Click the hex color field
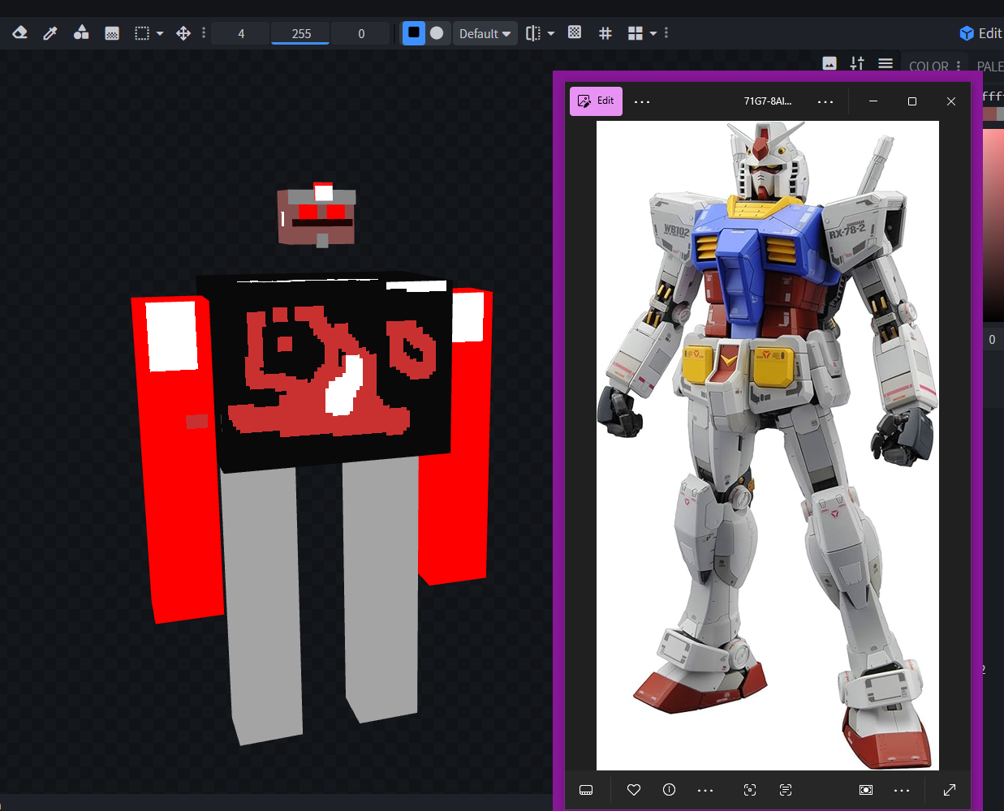Screen dimensions: 1004x811 coord(993,96)
